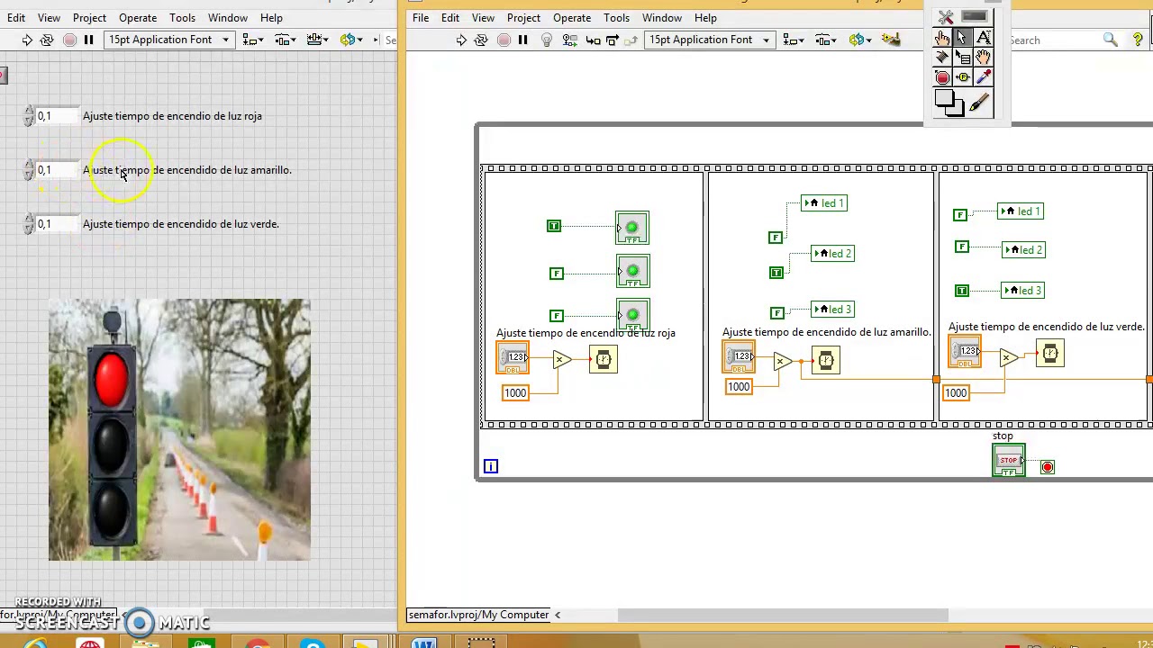The image size is (1153, 648).
Task: Open block diagram Operate menu
Action: [572, 18]
